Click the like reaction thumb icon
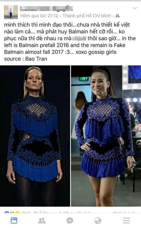The image size is (141, 228). (x=7, y=212)
